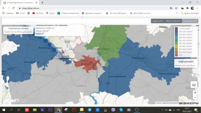Screen dimensions: 201x113
Task: Switch the РУС input language indicator
Action: (178, 110)
